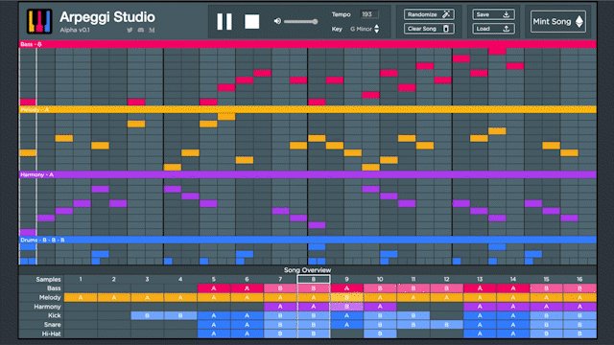Select the Bass - B track header
This screenshot has width=614, height=345.
(307, 44)
